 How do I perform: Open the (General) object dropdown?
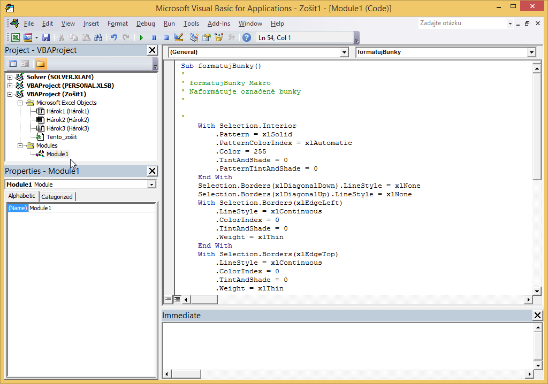click(x=344, y=52)
